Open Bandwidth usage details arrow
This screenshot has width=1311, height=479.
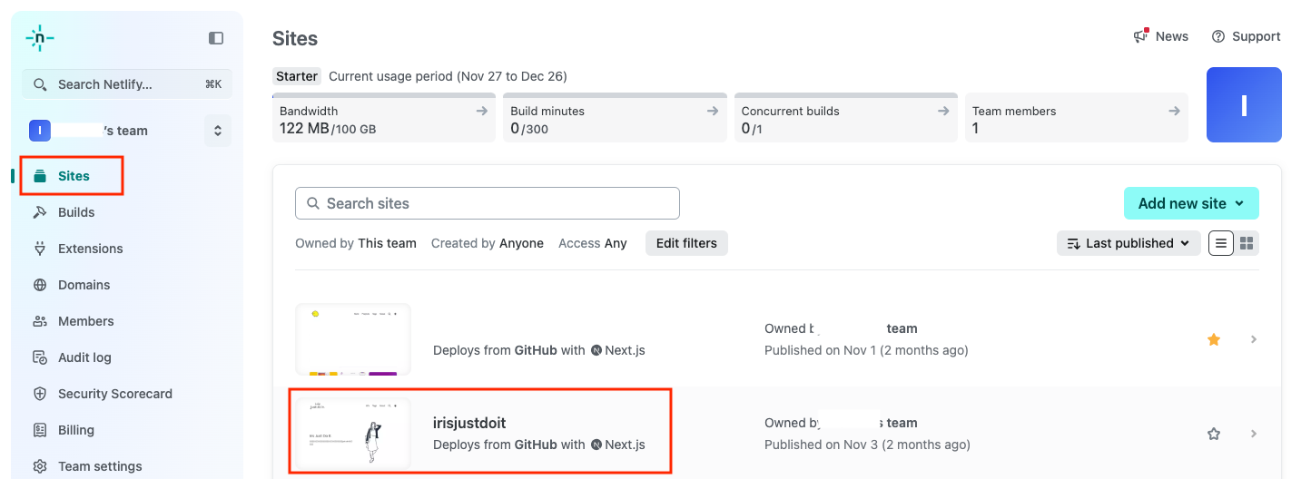point(482,111)
